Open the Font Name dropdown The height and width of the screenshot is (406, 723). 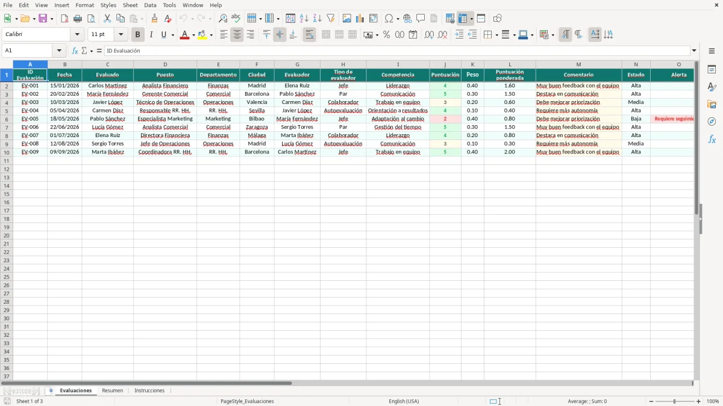77,35
